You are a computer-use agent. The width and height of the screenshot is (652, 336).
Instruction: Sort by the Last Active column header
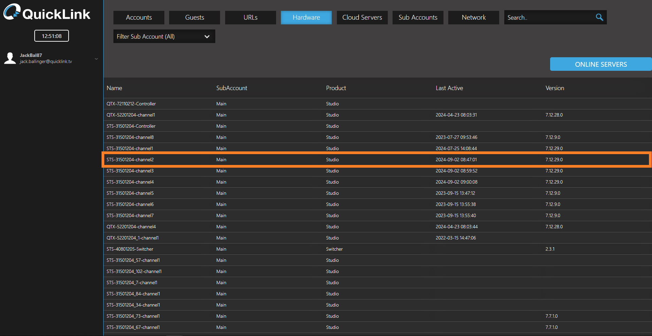[x=449, y=88]
